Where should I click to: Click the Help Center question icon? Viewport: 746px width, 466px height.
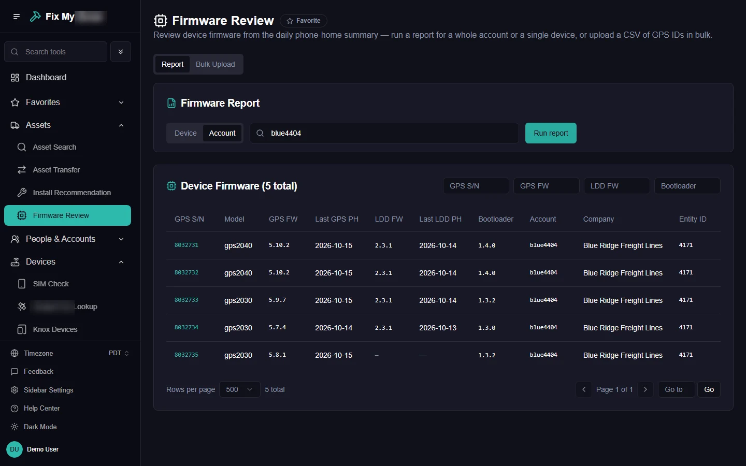[x=15, y=409]
